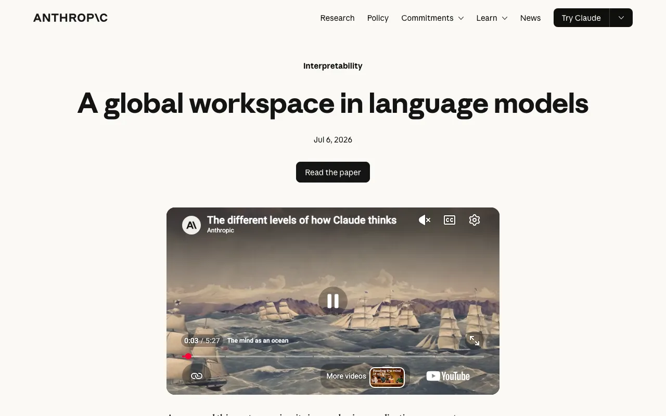Click the Read the paper button

click(x=333, y=172)
